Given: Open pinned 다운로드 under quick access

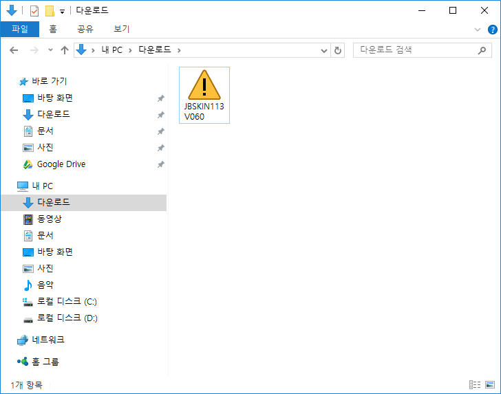Looking at the screenshot, I should tap(54, 114).
